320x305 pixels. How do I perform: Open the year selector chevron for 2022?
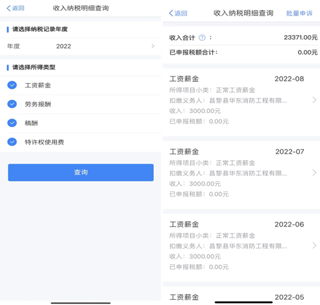tap(153, 46)
